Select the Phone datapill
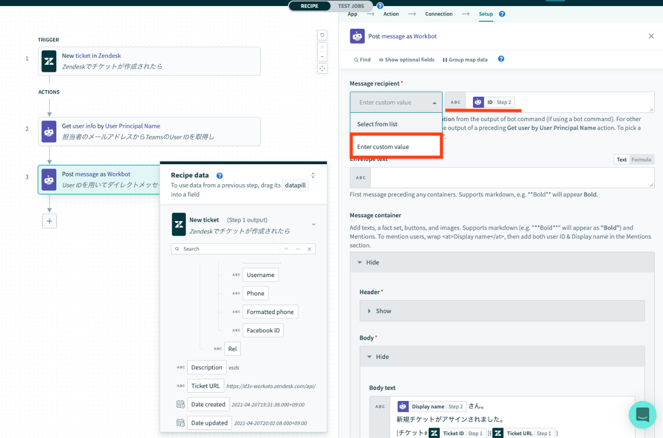Image resolution: width=663 pixels, height=438 pixels. [256, 293]
